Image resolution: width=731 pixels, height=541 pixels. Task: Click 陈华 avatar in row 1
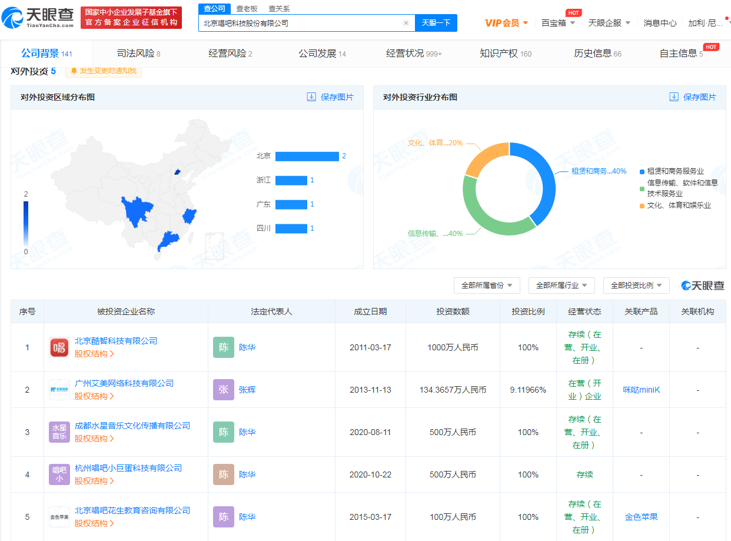[224, 347]
